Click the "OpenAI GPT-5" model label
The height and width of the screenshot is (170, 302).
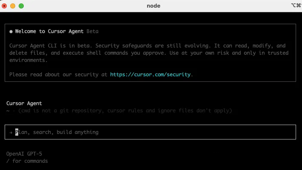[x=24, y=154]
